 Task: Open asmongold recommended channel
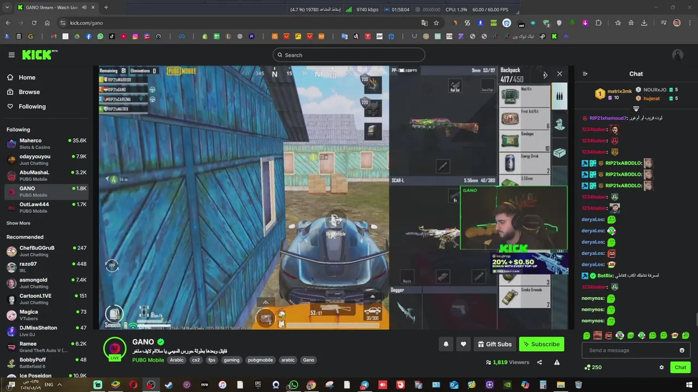pos(46,283)
